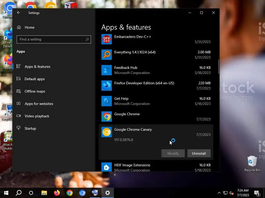Show hidden system tray icons
265x198 pixels.
[219, 193]
